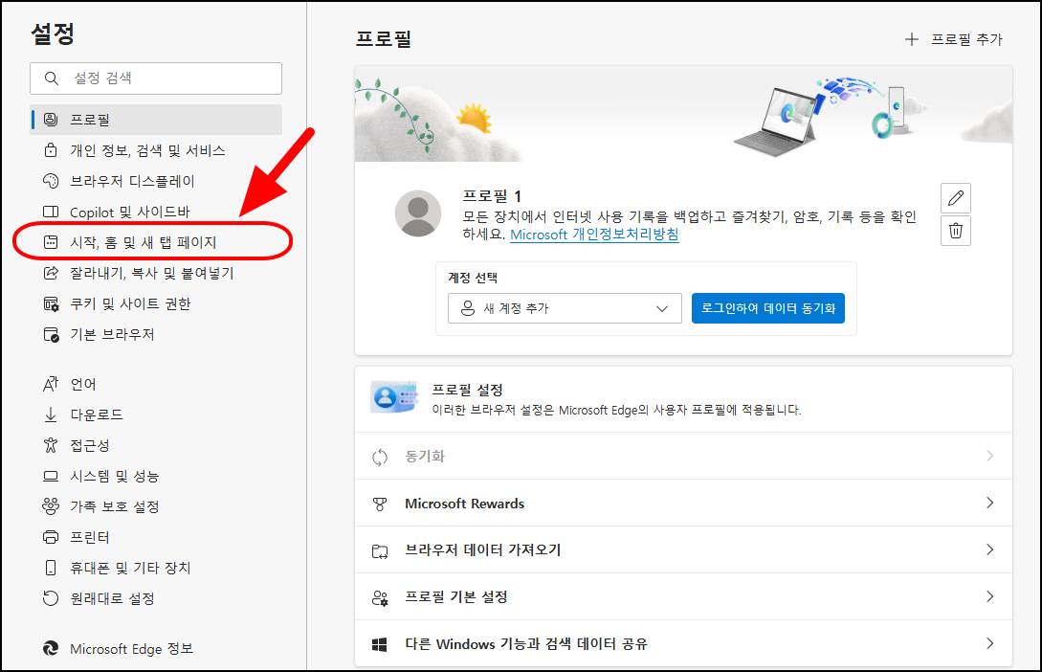
Task: Click the cookie icon for 쿠키 및 사이트 권한
Action: point(51,303)
